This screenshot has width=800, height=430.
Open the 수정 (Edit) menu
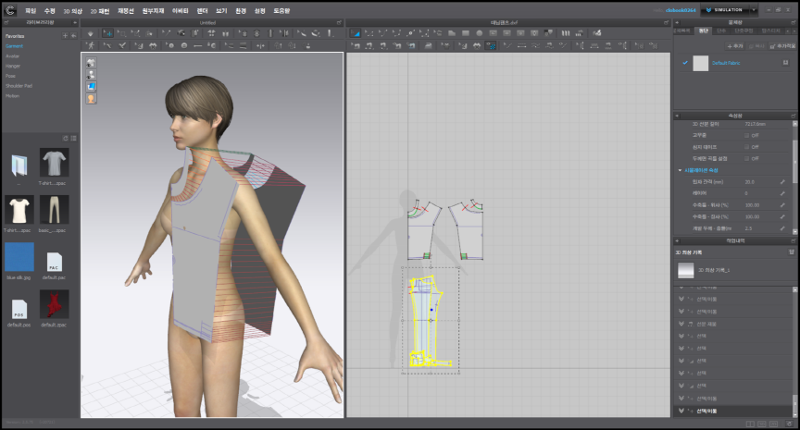coord(49,11)
